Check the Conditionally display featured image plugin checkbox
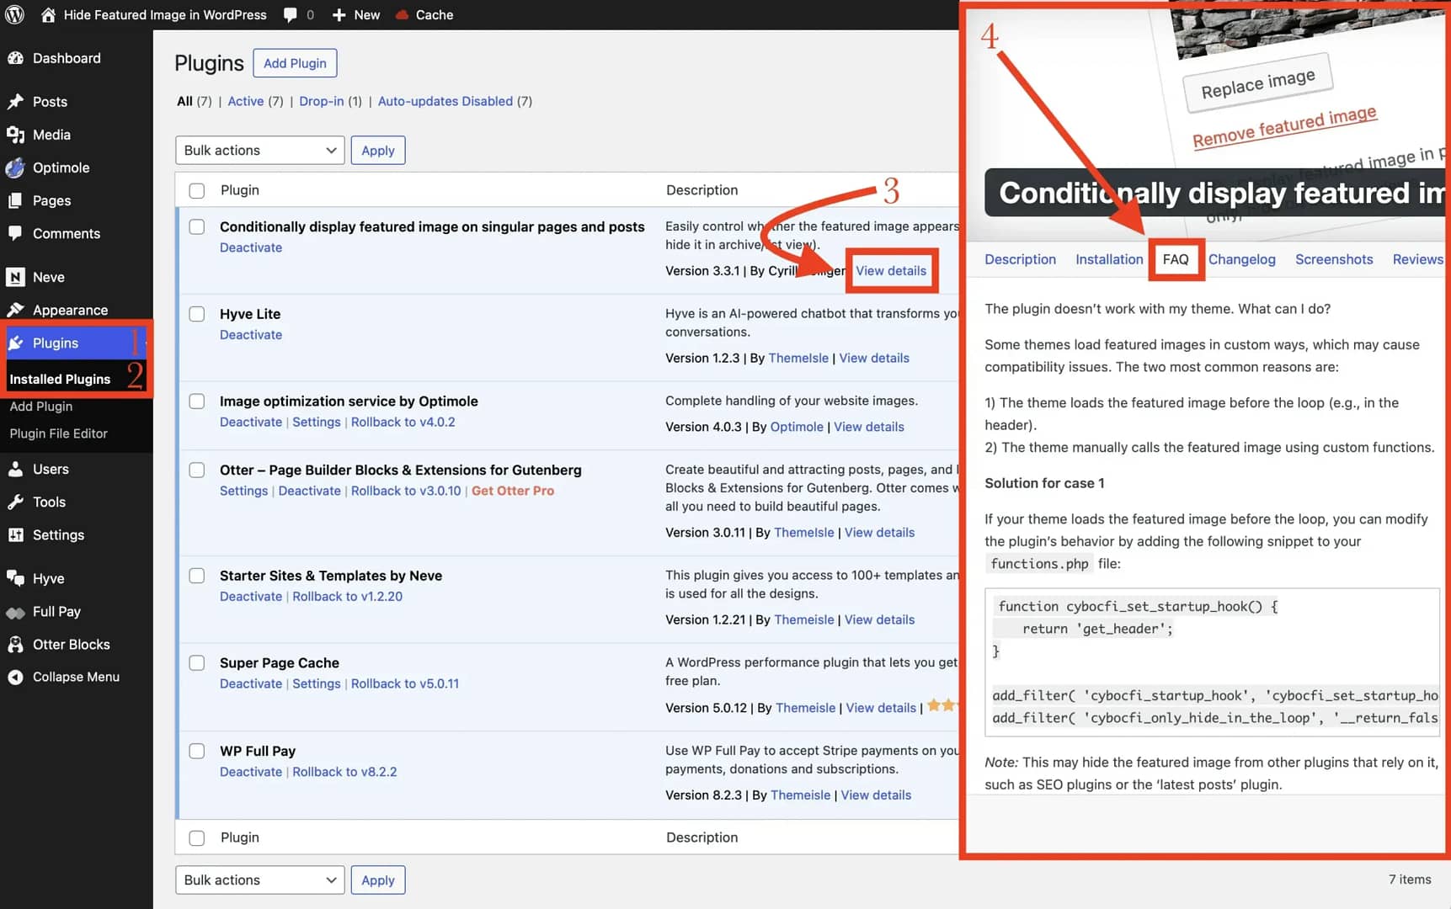The width and height of the screenshot is (1451, 909). coord(197,226)
